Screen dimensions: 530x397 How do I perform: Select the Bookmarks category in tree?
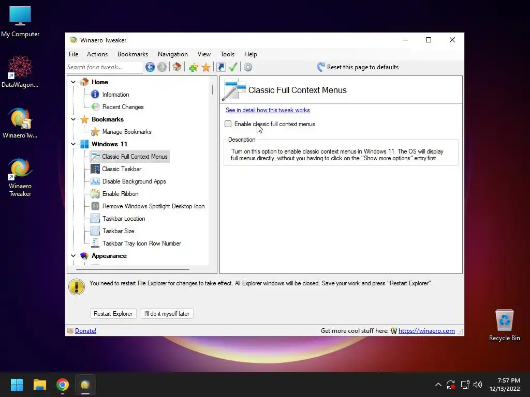pyautogui.click(x=108, y=119)
